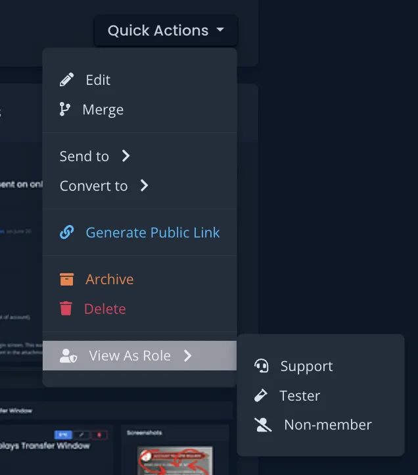Click the headset icon next to Support
The height and width of the screenshot is (475, 418).
[262, 366]
